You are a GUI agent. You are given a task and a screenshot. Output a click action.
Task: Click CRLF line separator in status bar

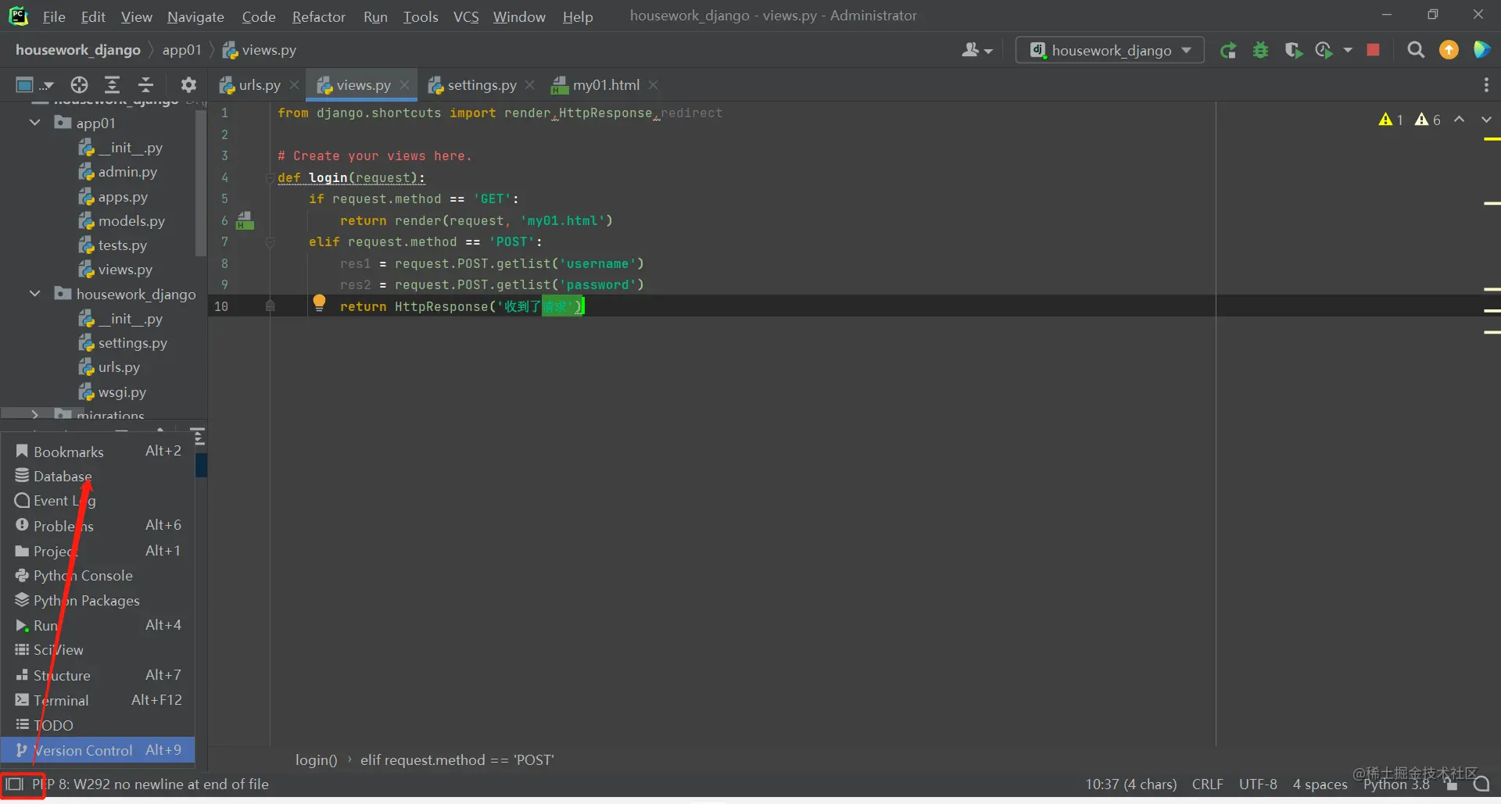click(x=1207, y=784)
